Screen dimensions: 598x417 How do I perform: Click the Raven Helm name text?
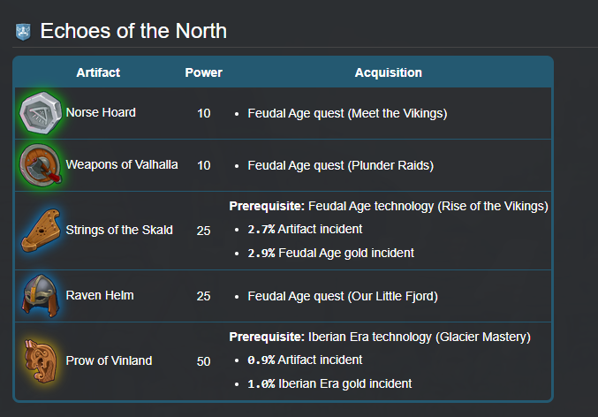pos(100,296)
